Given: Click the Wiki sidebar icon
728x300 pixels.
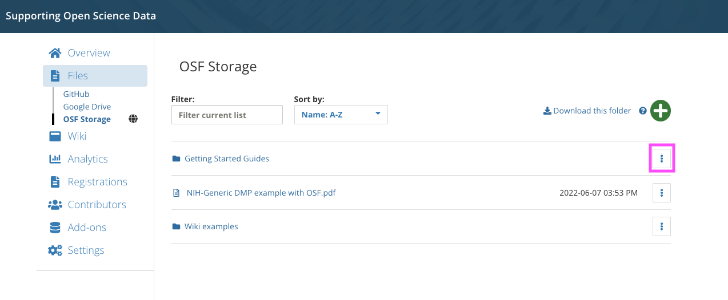Looking at the screenshot, I should tap(55, 136).
